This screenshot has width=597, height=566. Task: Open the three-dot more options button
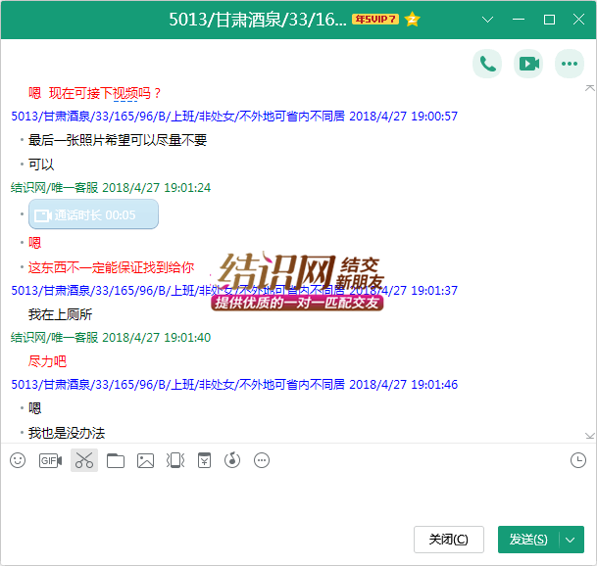[x=570, y=64]
